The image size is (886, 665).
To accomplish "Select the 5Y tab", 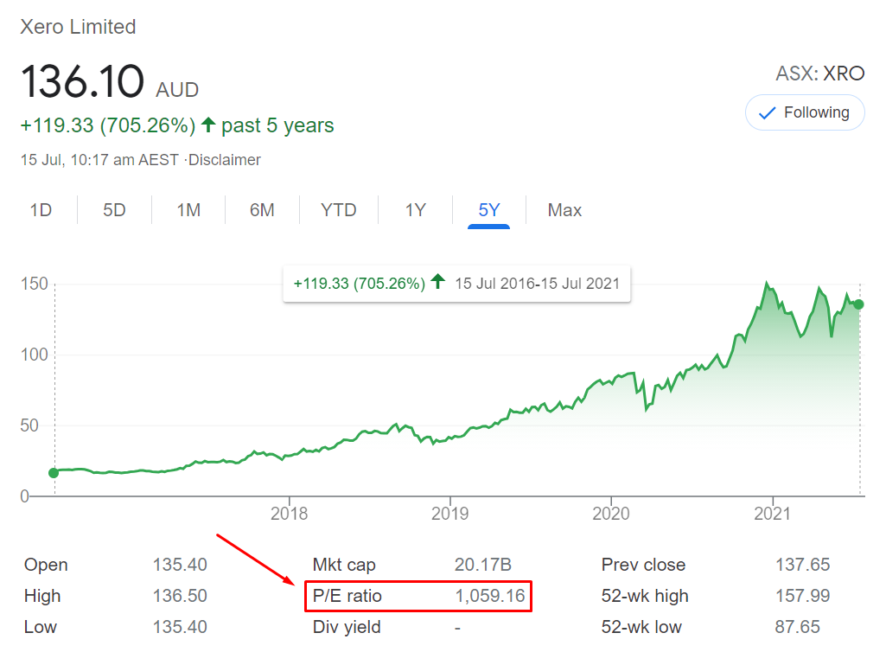I will click(x=488, y=210).
